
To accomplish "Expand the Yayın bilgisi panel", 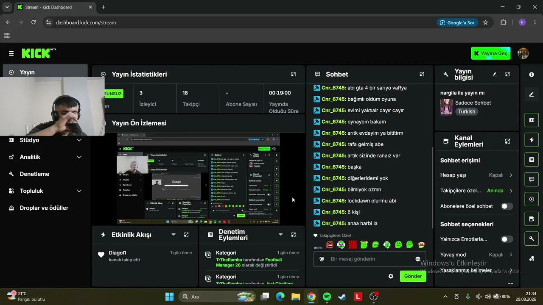I will pyautogui.click(x=507, y=74).
